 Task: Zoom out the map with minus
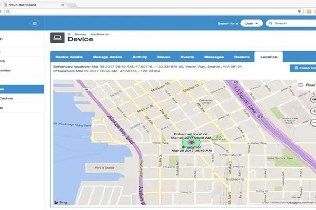tap(313, 122)
